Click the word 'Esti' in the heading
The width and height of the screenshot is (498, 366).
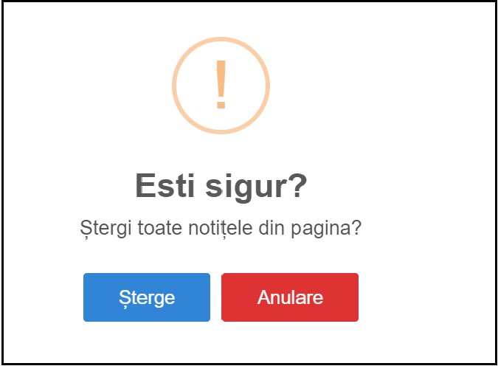165,185
